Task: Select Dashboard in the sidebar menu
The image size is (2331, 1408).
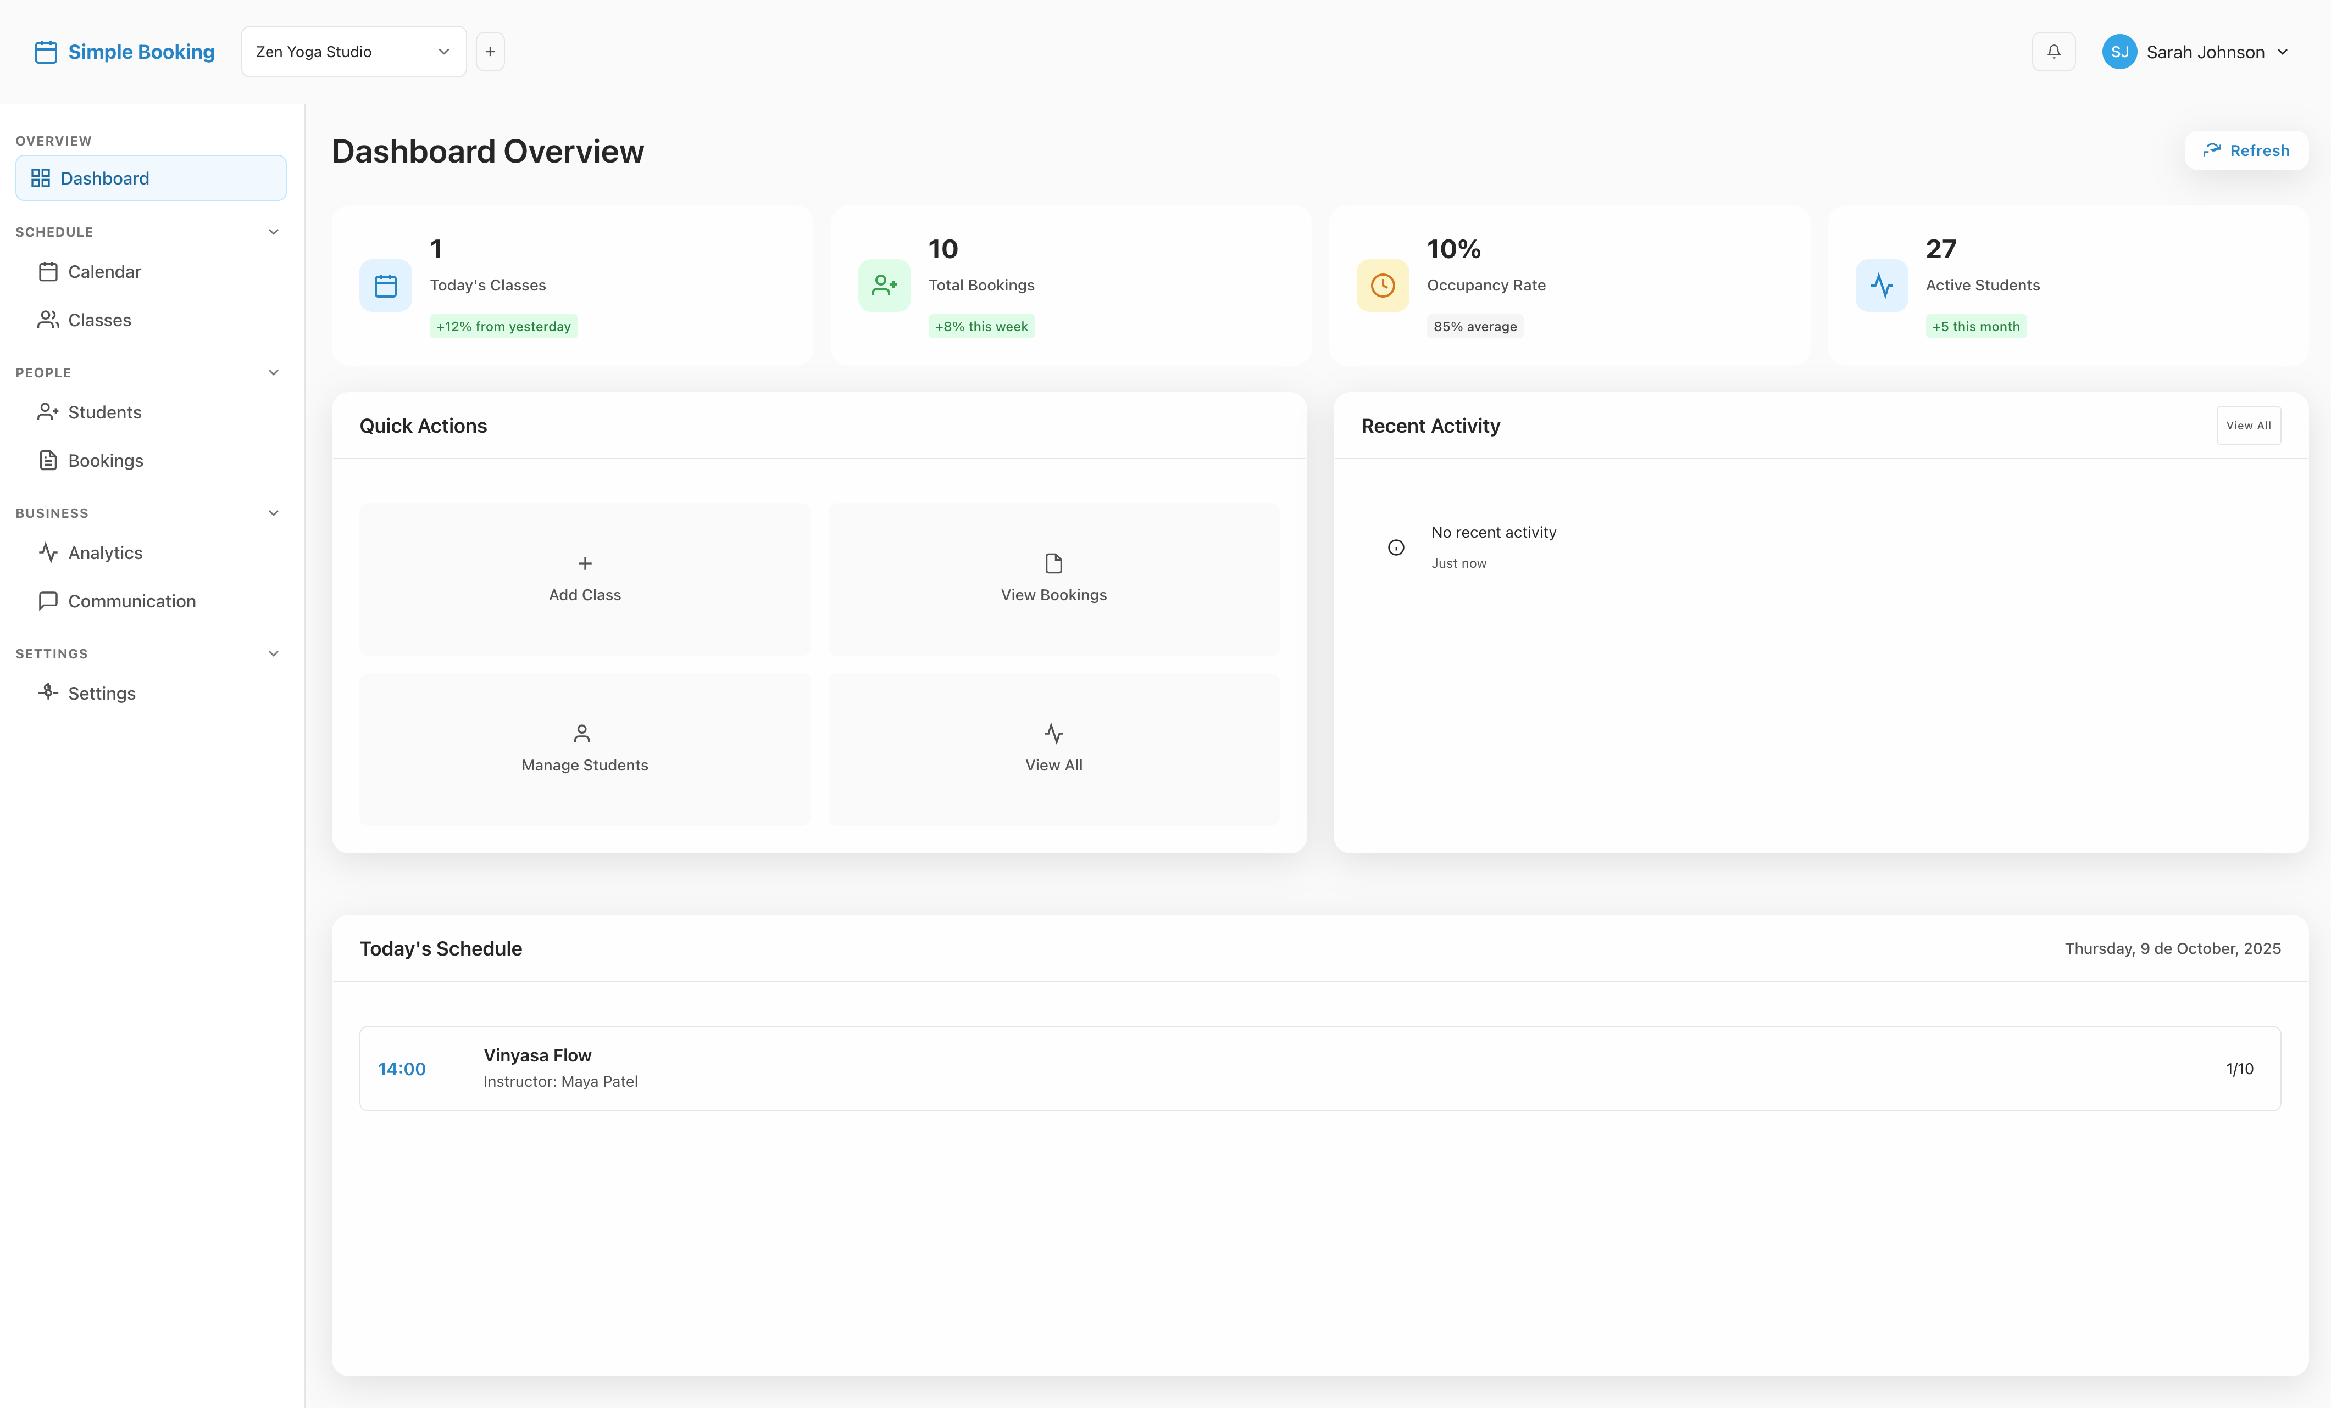Action: click(105, 178)
